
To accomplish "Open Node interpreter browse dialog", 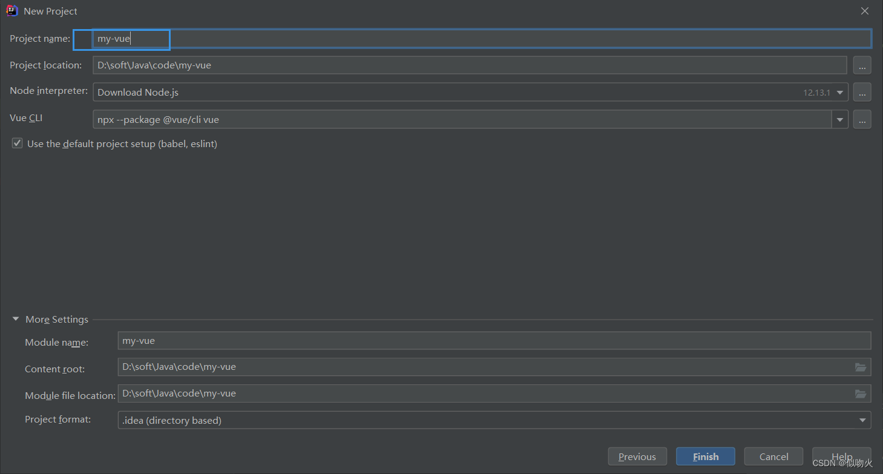I will (x=862, y=92).
